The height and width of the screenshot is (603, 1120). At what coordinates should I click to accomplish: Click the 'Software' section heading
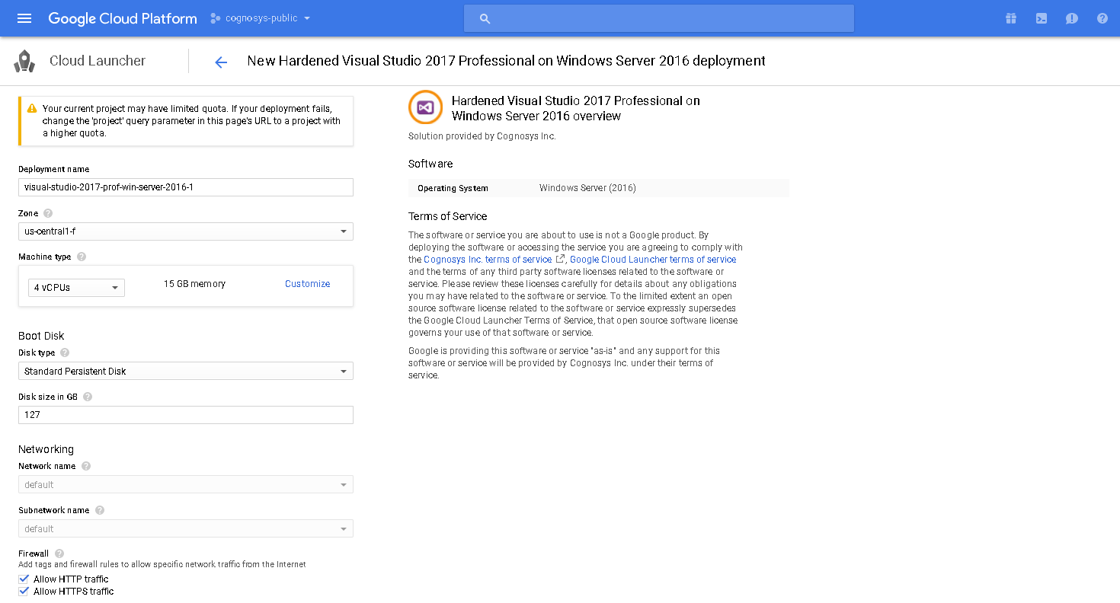430,164
